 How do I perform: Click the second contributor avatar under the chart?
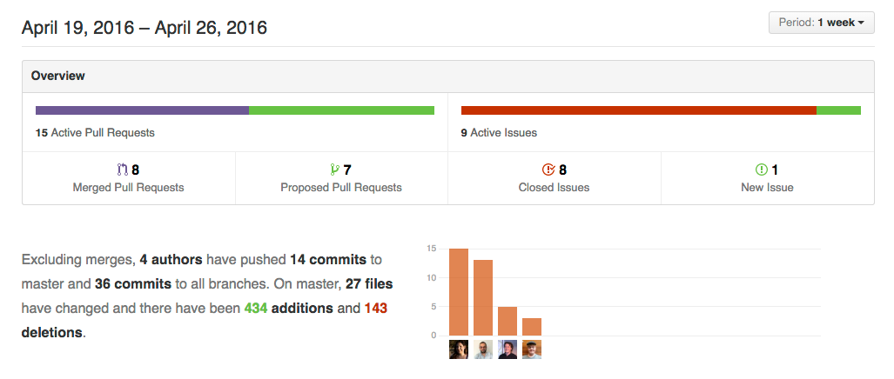click(x=483, y=349)
